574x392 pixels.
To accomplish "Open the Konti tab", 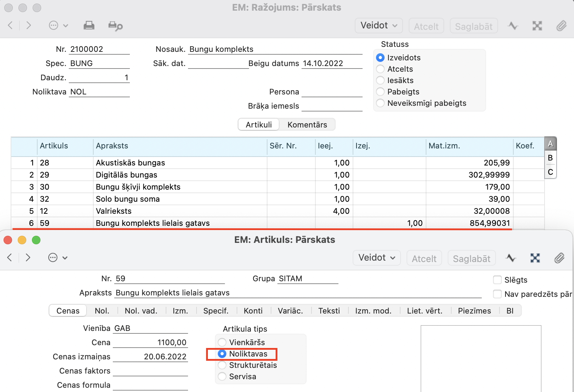I will click(253, 311).
